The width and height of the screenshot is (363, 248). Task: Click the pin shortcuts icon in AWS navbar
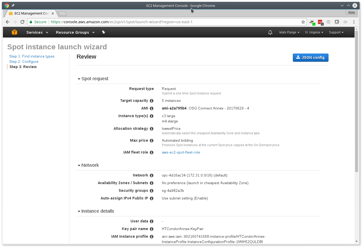(x=104, y=32)
